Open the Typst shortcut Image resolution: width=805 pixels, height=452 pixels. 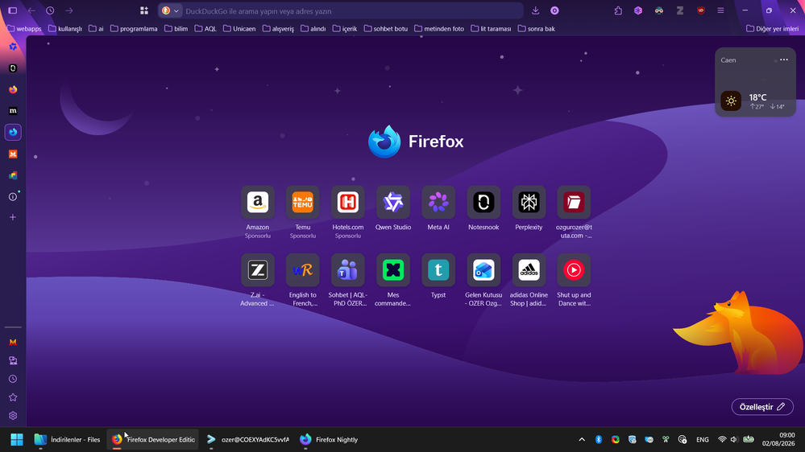pos(438,270)
